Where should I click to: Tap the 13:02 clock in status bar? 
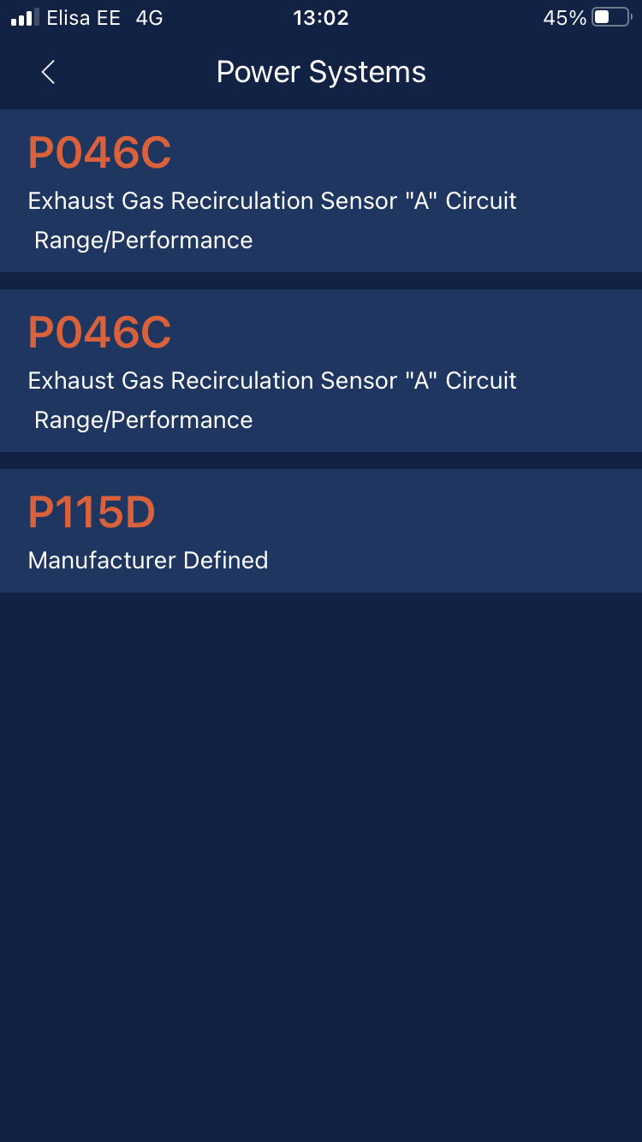[321, 17]
